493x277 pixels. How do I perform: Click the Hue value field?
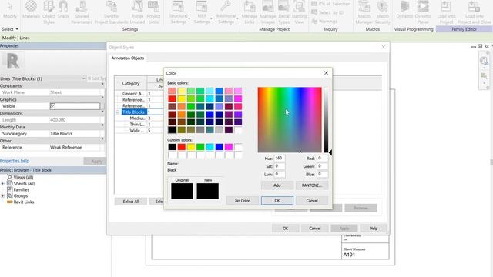(280, 159)
